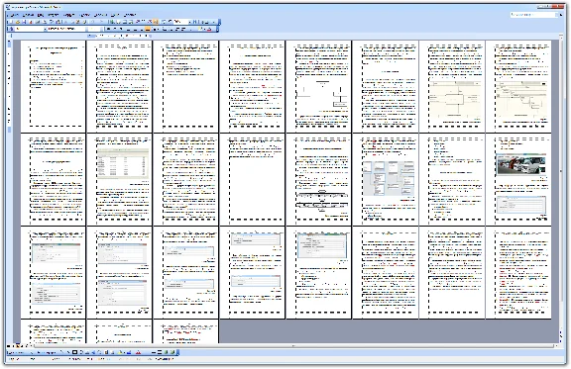Click the Open file icon
This screenshot has height=369, width=571.
(18, 22)
